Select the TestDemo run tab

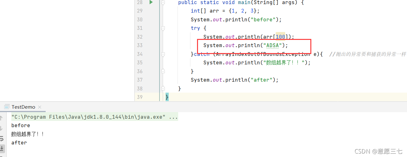(24, 107)
